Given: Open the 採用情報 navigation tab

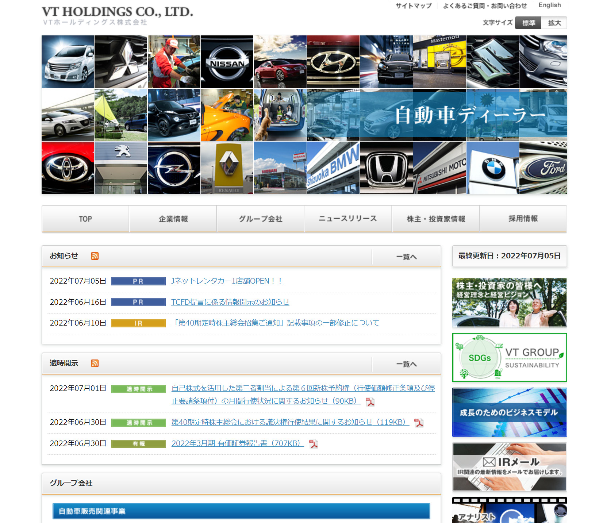Looking at the screenshot, I should tap(523, 219).
